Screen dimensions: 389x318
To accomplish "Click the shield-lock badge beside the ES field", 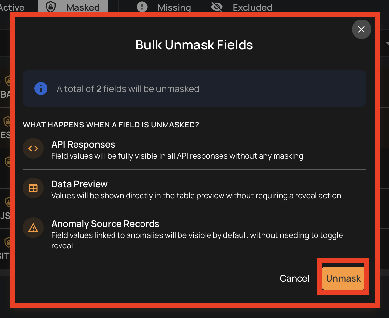I will [x=7, y=121].
